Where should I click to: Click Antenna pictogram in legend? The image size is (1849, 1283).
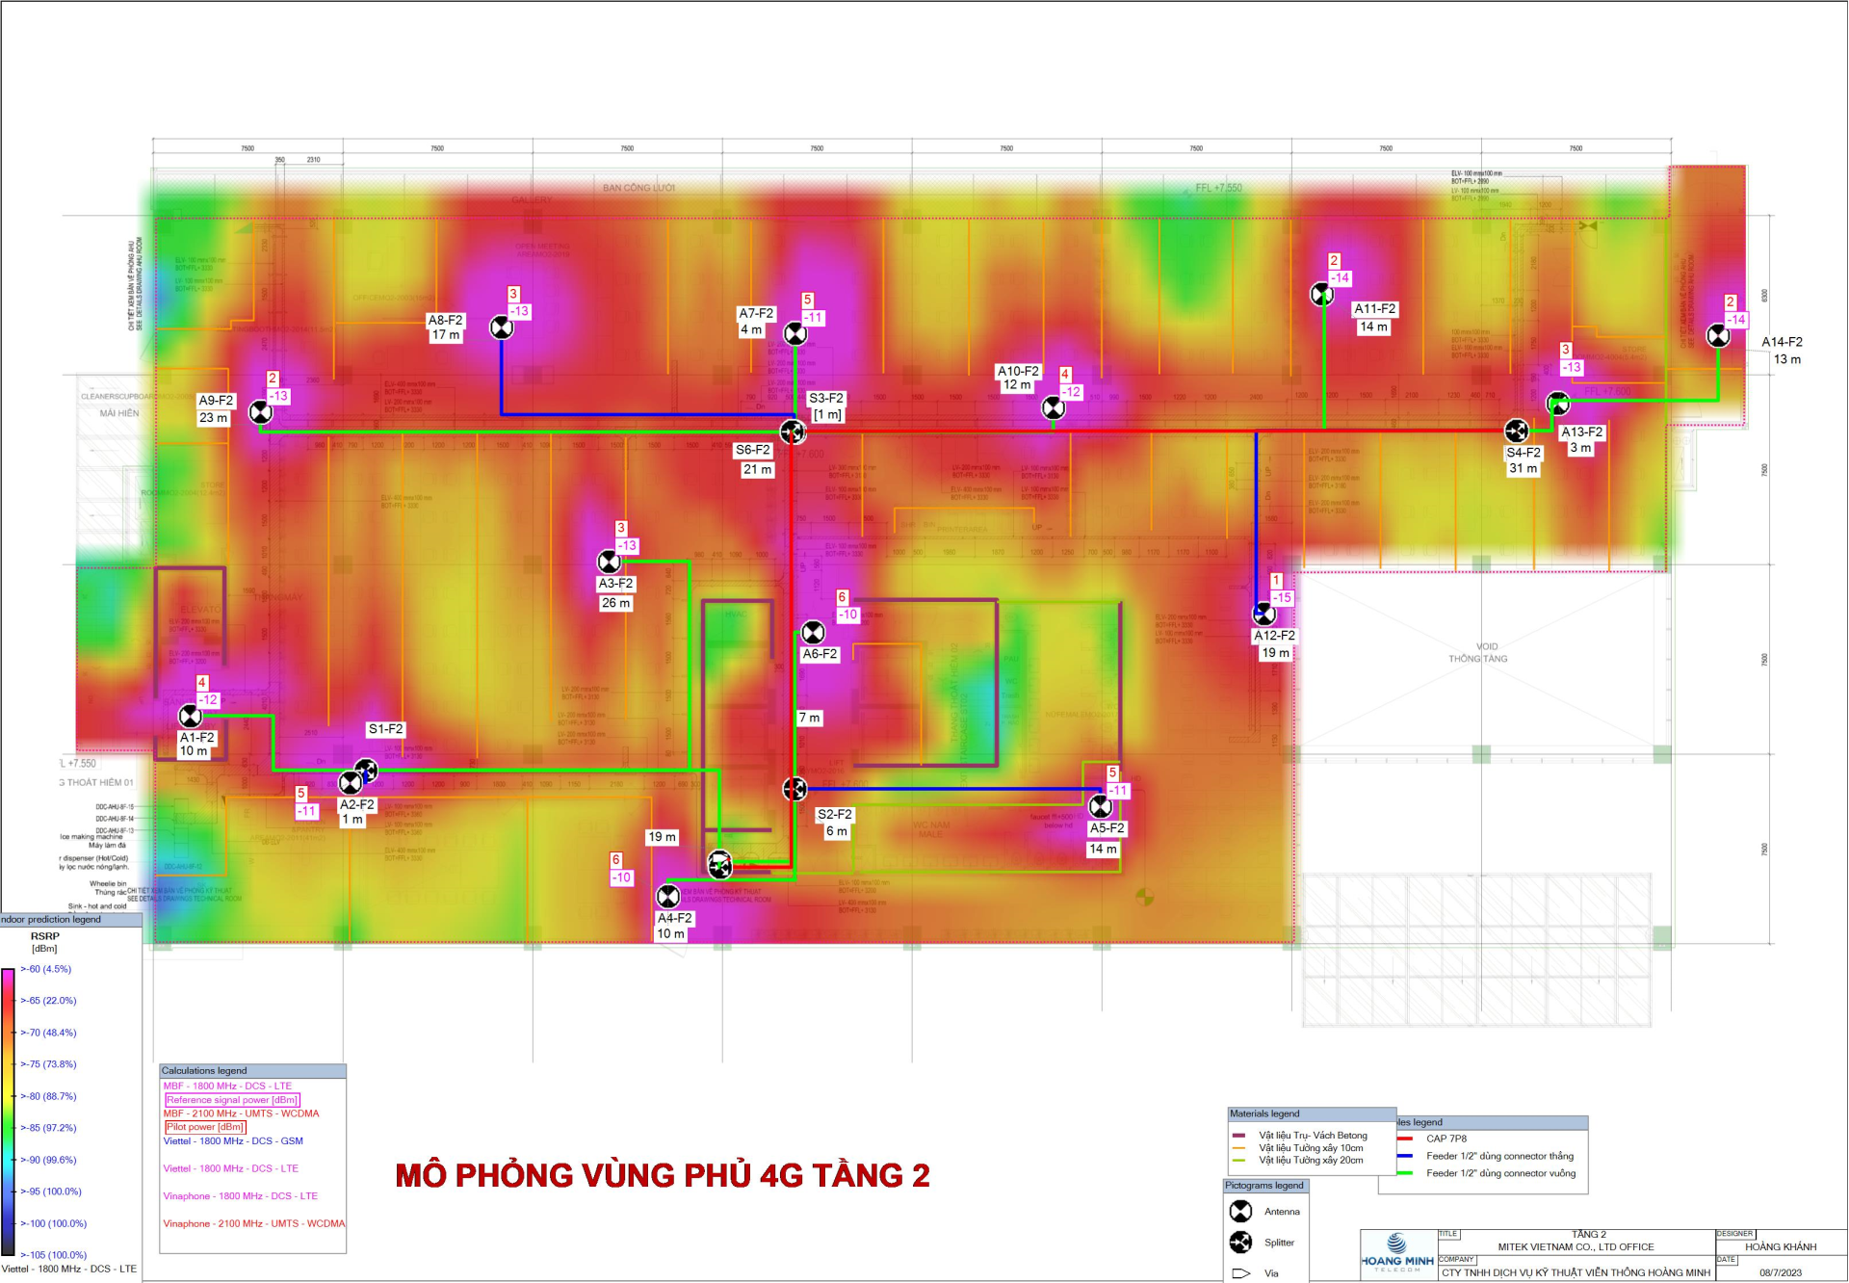[x=1240, y=1211]
